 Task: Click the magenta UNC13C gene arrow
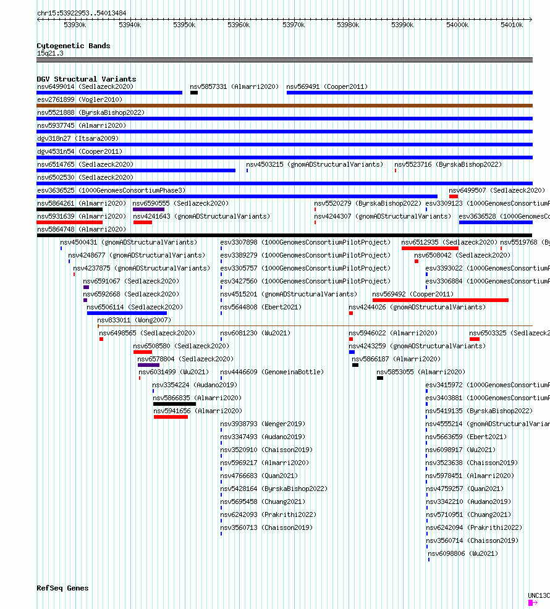click(533, 602)
